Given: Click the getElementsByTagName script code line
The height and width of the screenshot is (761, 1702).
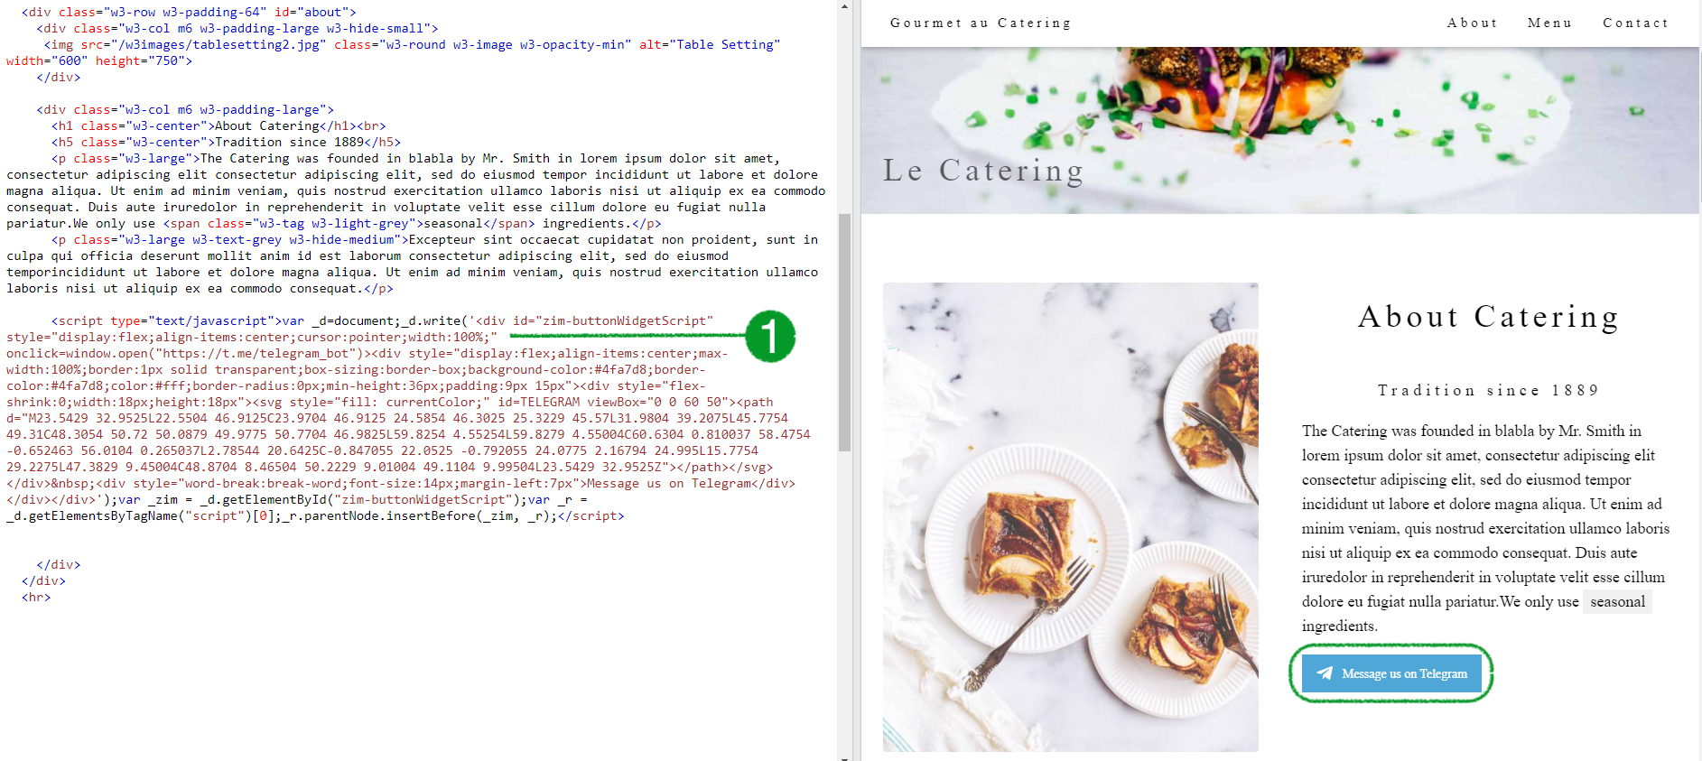Looking at the screenshot, I should (x=315, y=515).
